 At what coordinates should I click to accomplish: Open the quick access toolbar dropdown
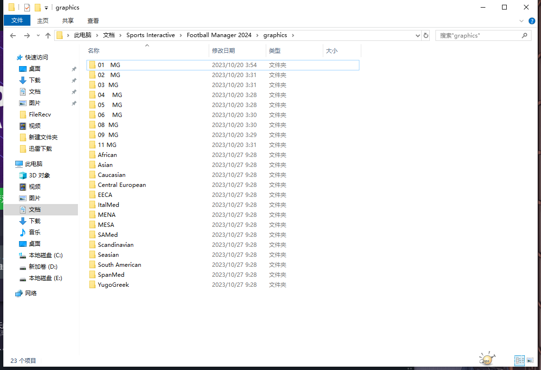click(46, 8)
